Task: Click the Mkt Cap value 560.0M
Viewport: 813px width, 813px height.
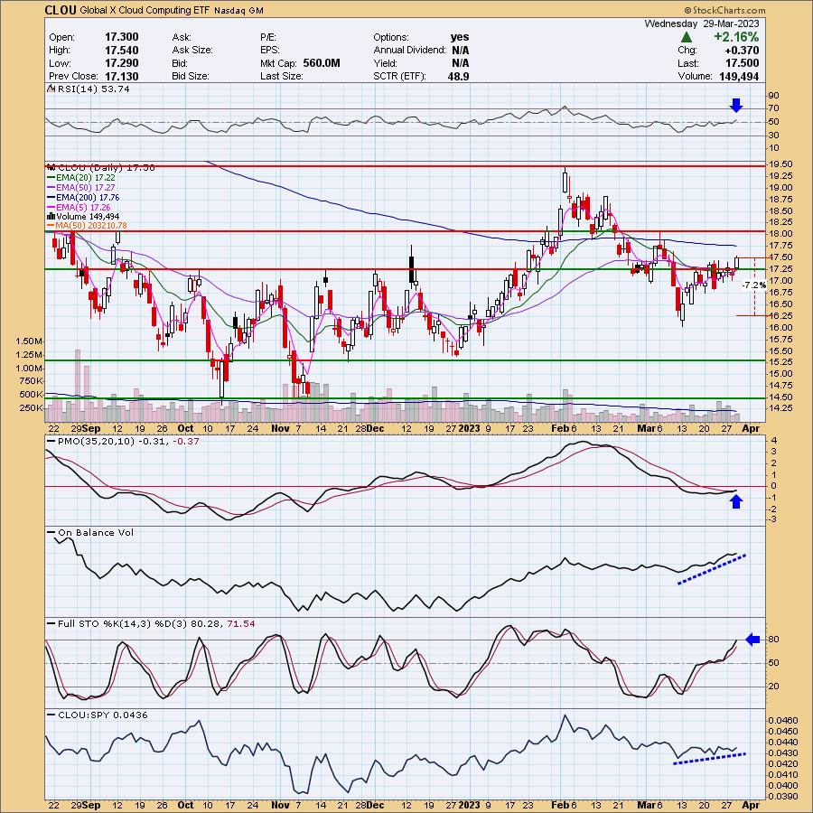Action: pos(322,63)
